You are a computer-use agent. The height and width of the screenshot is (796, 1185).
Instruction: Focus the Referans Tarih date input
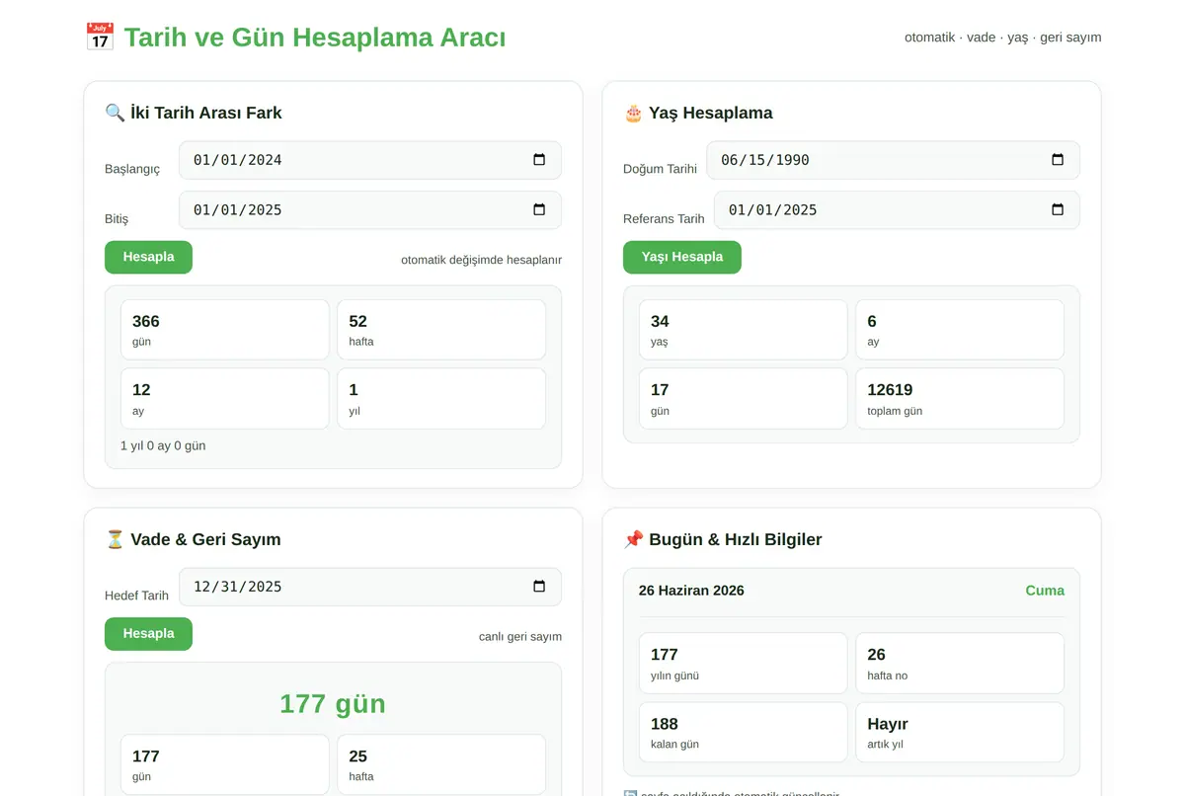897,209
